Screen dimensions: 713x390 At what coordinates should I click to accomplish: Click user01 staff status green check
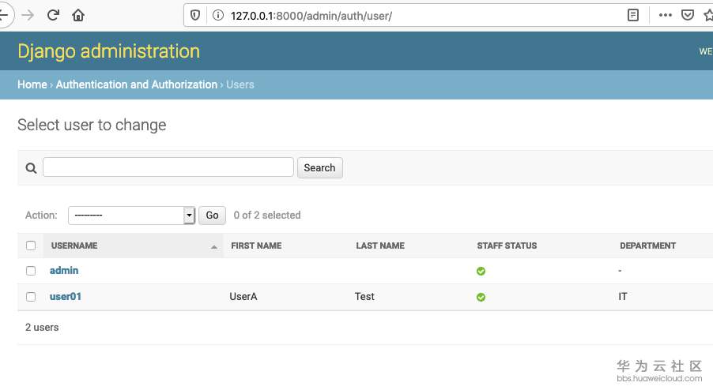tap(481, 297)
